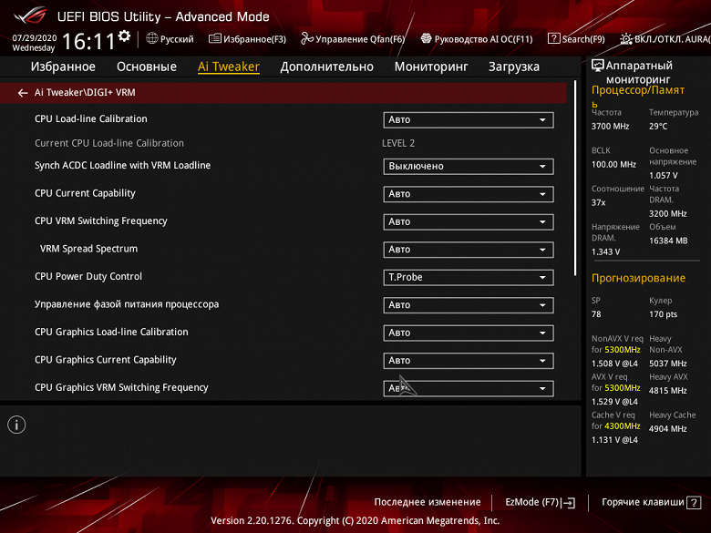The image size is (711, 533).
Task: Click the 1.508 V @L4 value
Action: [x=614, y=364]
